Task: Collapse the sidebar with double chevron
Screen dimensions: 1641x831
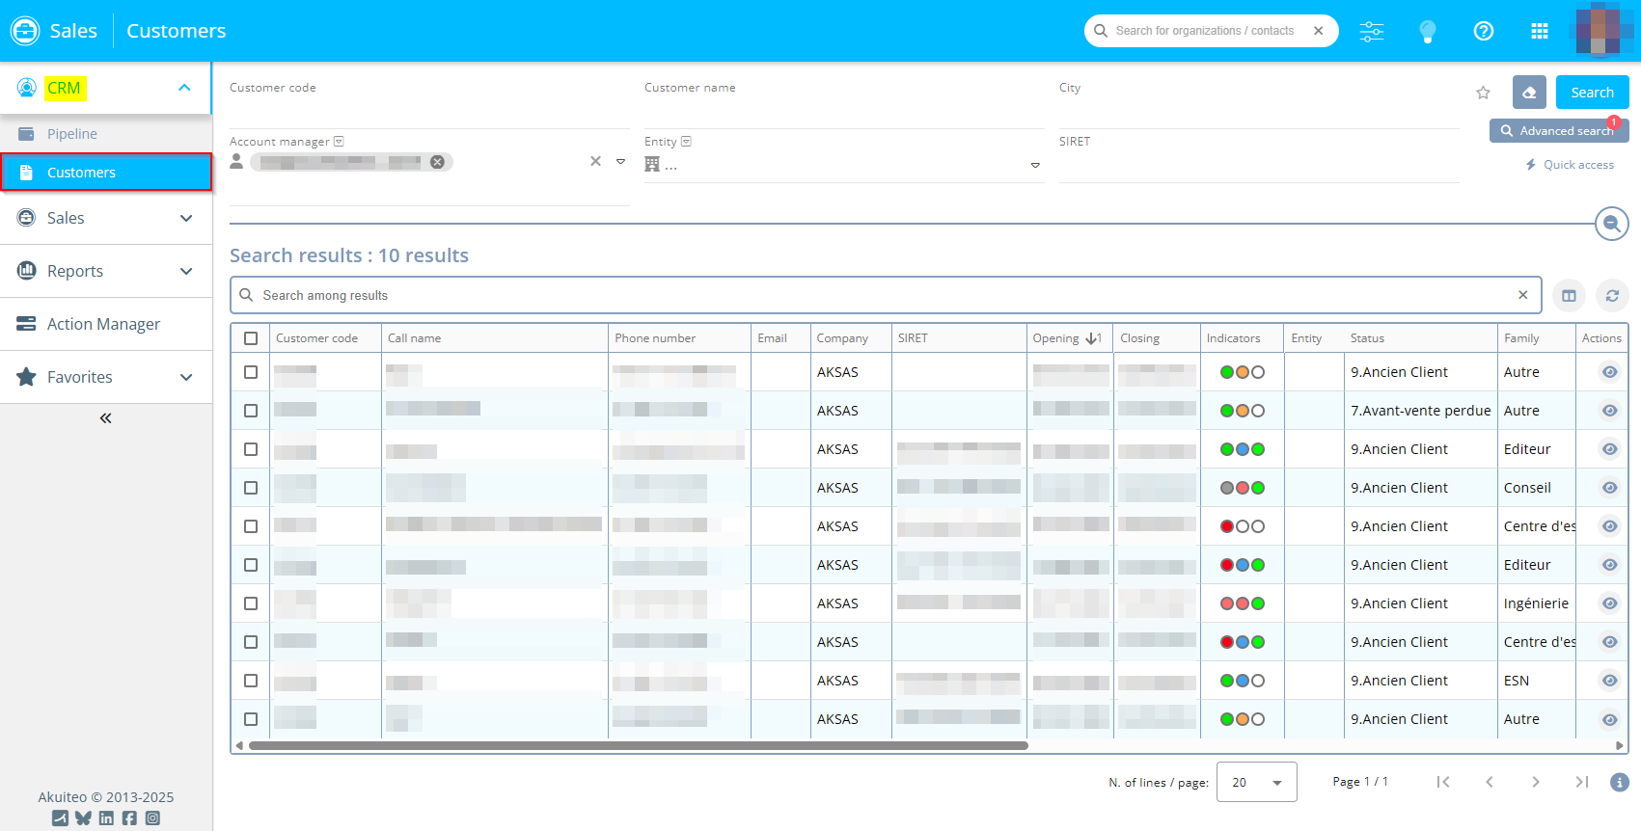Action: (106, 418)
